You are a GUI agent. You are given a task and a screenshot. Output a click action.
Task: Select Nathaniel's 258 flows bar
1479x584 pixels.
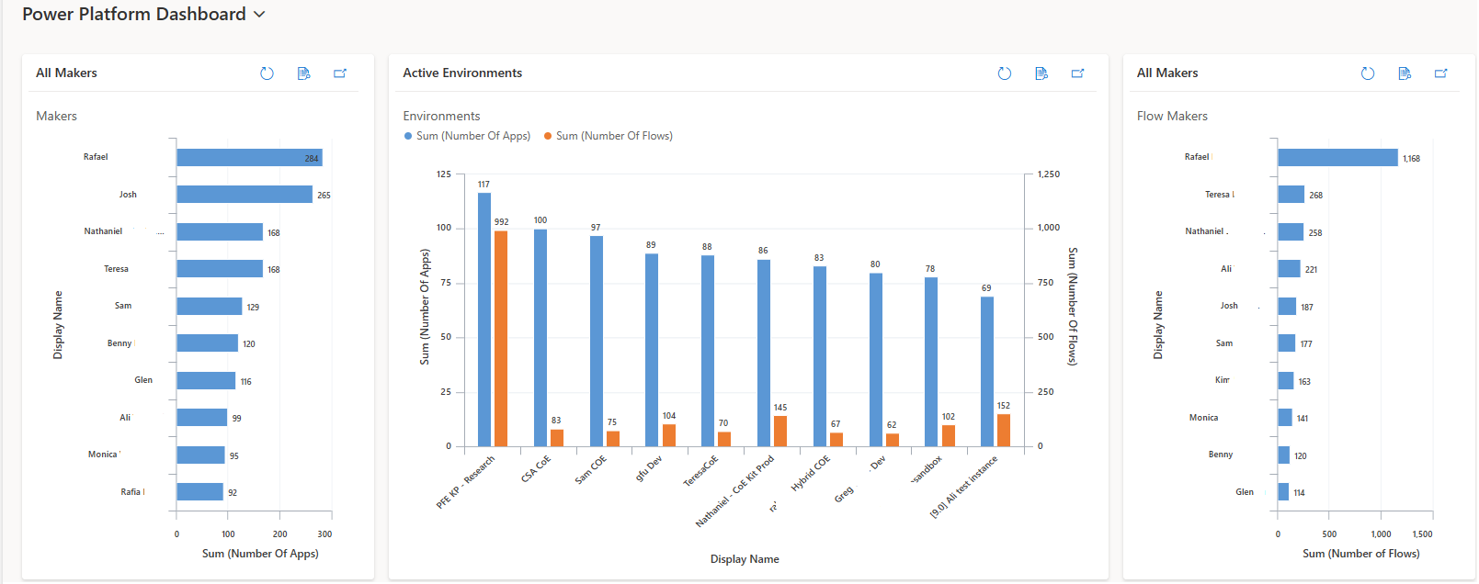tap(1291, 232)
